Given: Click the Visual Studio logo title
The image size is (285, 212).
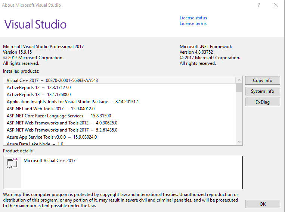Looking at the screenshot, I should point(35,24).
